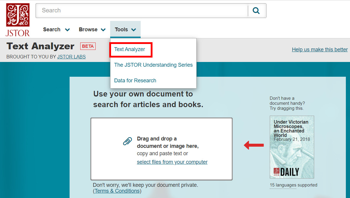Click the Under Victorian Microscopes sample document

pyautogui.click(x=292, y=147)
